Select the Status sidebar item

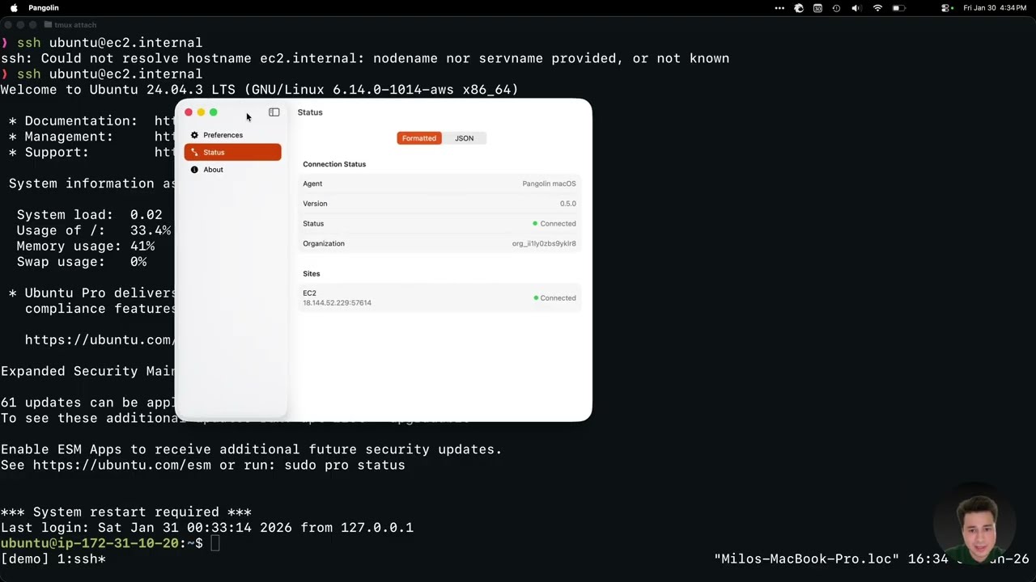pos(232,152)
